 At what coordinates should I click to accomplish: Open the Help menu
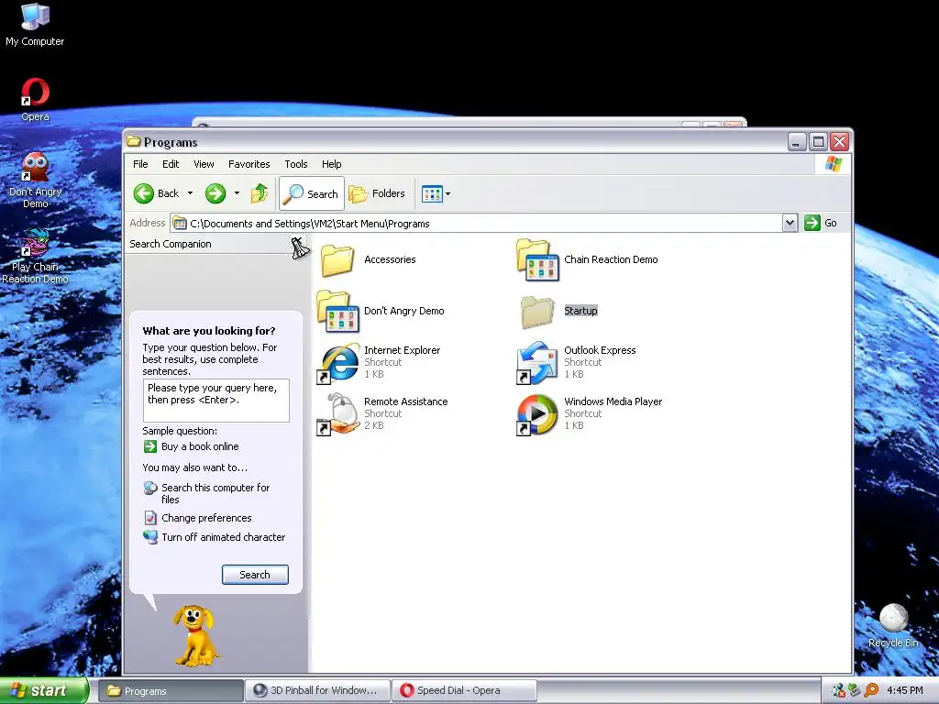pos(331,164)
